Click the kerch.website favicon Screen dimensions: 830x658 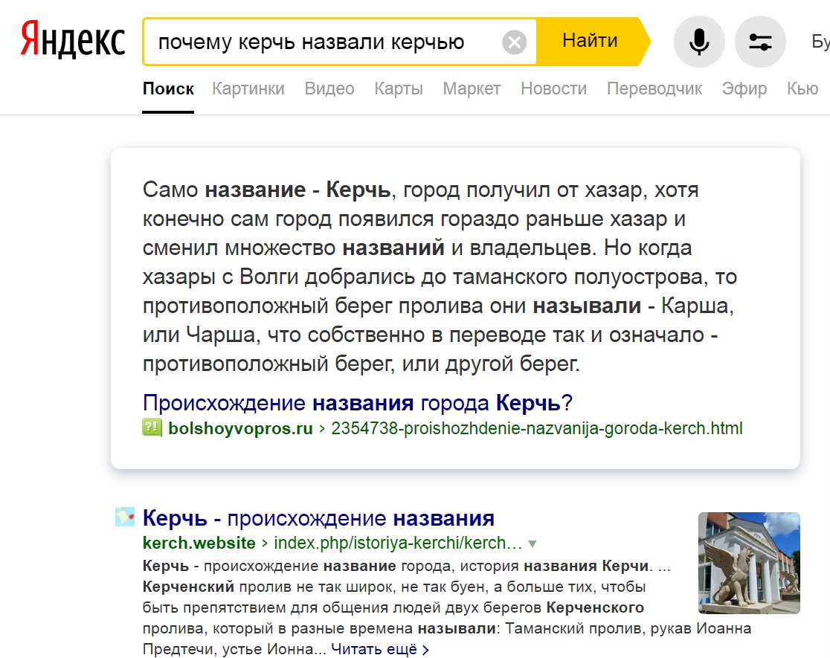tap(125, 517)
